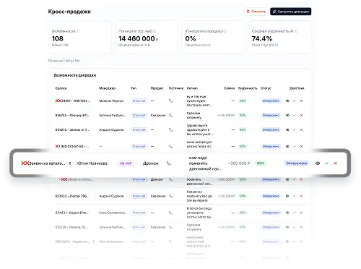The image size is (361, 269).
Task: Reject X icon in deal 510239 row
Action: [x=301, y=227]
